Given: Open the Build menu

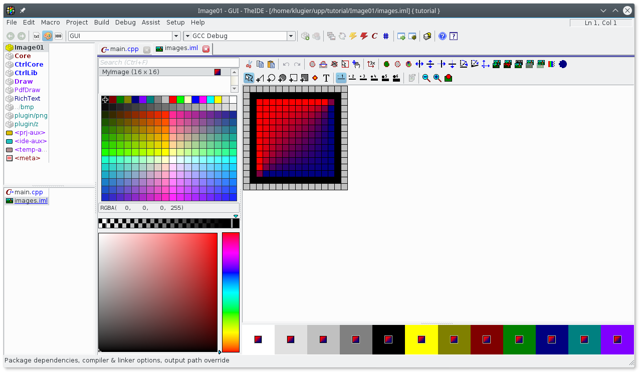Looking at the screenshot, I should point(102,23).
